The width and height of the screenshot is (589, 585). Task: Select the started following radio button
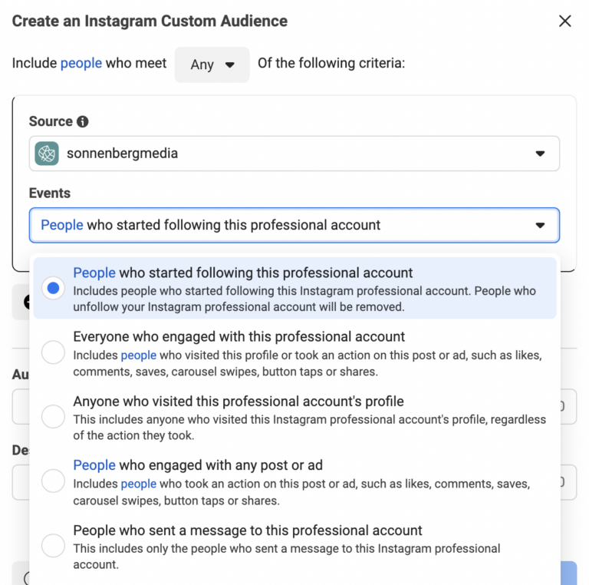(53, 289)
